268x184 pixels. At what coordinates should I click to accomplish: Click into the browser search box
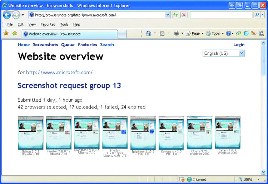tap(221, 15)
